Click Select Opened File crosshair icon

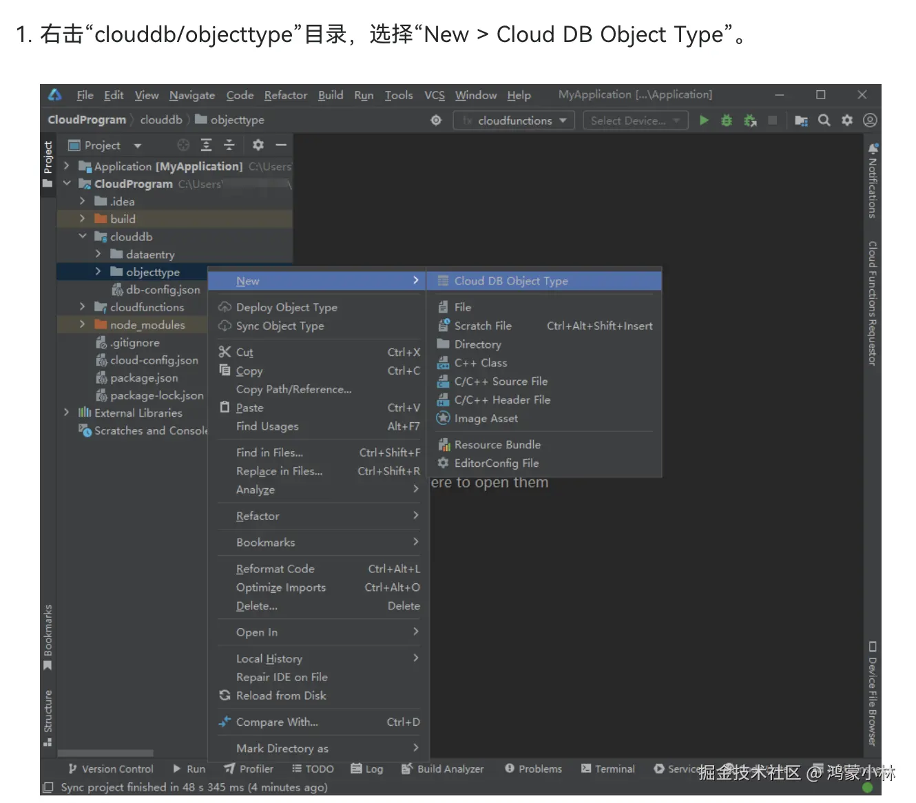pyautogui.click(x=183, y=145)
